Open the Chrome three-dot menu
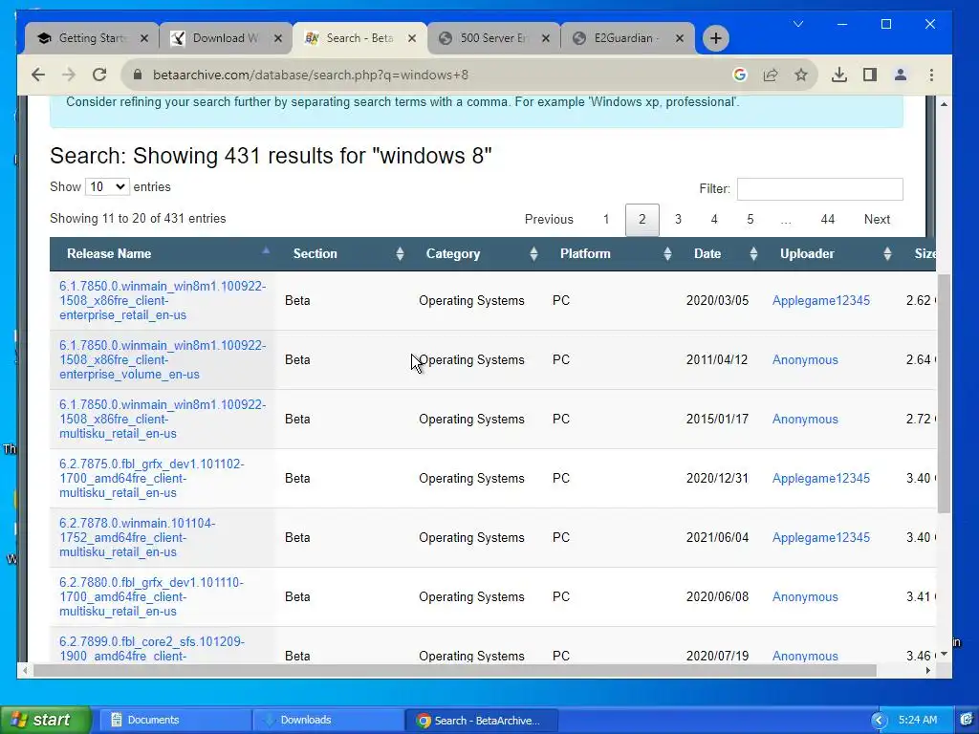Viewport: 979px width, 734px height. (x=931, y=75)
